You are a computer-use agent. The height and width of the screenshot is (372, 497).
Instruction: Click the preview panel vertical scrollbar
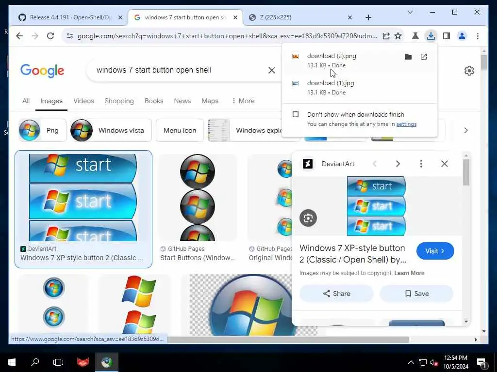click(x=466, y=172)
